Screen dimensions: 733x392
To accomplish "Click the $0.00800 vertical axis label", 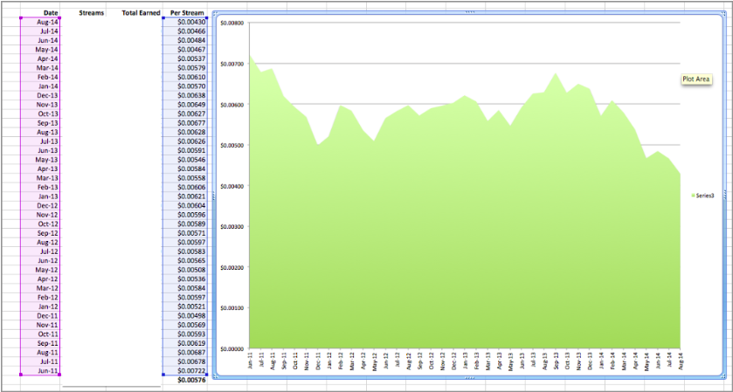I will pyautogui.click(x=232, y=24).
